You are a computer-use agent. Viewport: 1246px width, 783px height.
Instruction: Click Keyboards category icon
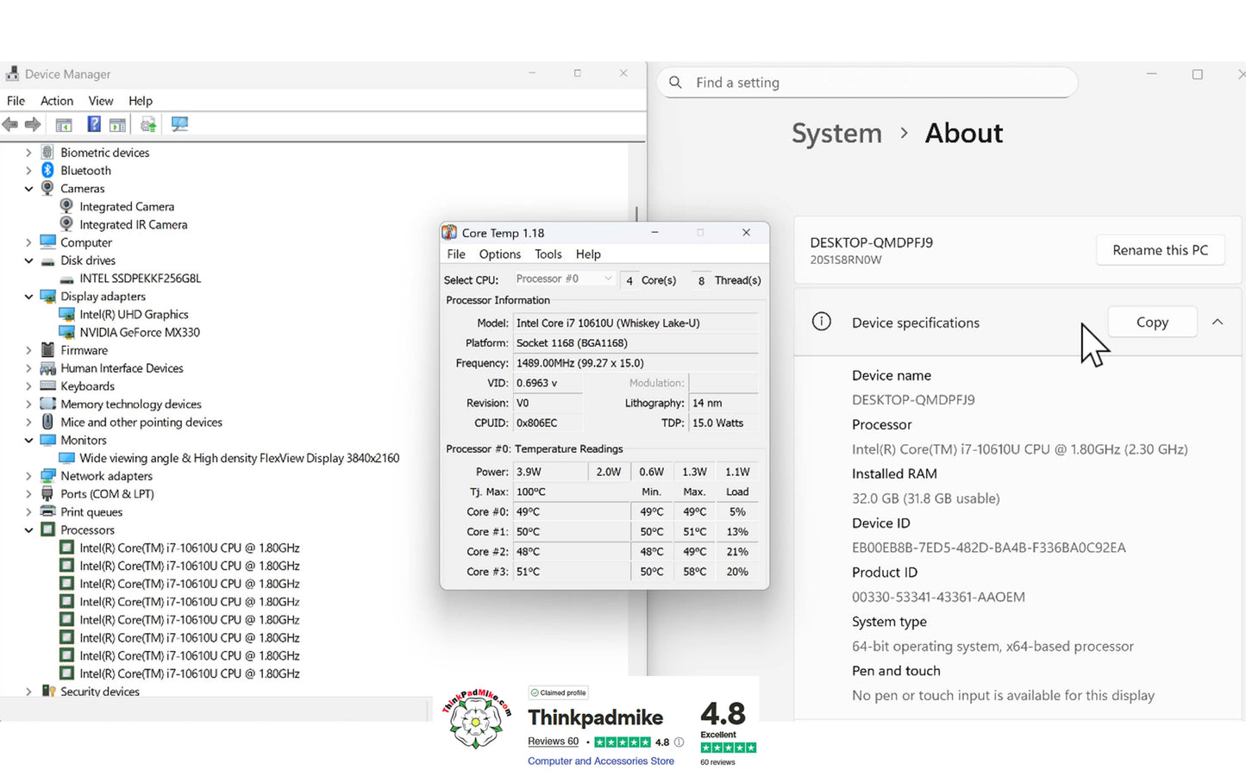[x=47, y=386]
